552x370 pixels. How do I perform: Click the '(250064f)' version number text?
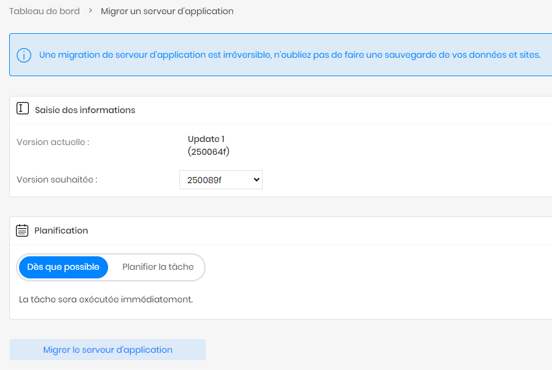pyautogui.click(x=208, y=152)
